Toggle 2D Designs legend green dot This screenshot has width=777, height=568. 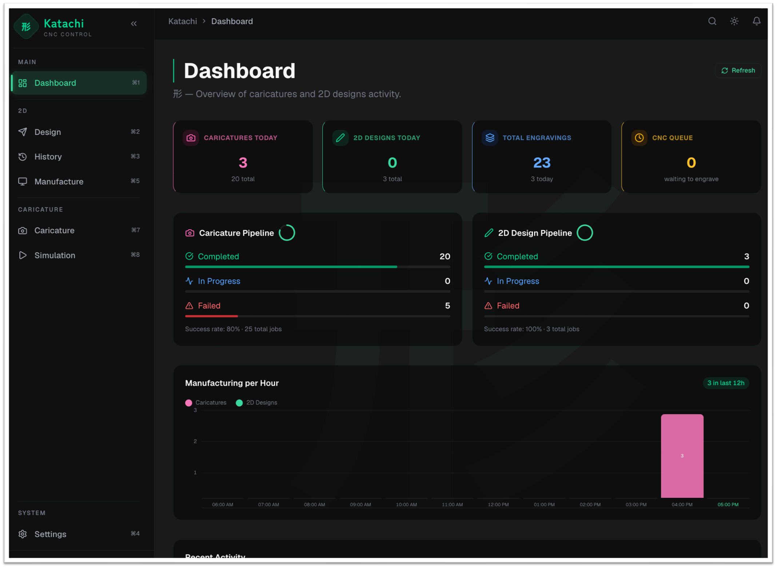239,403
